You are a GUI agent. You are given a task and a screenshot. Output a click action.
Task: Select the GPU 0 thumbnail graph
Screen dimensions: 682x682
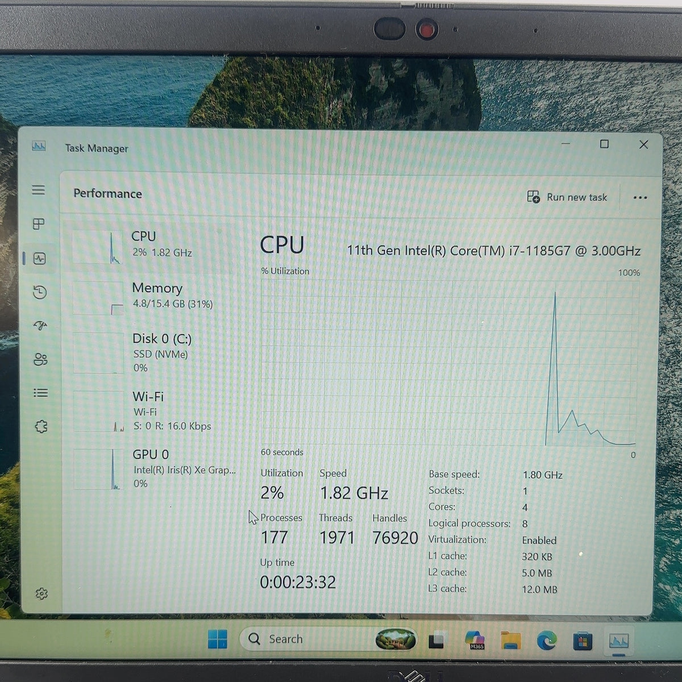click(x=98, y=469)
